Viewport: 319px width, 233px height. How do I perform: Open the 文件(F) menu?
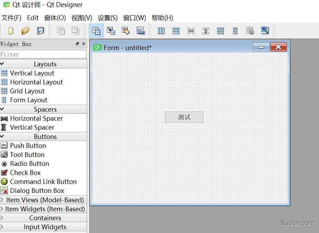pos(11,18)
